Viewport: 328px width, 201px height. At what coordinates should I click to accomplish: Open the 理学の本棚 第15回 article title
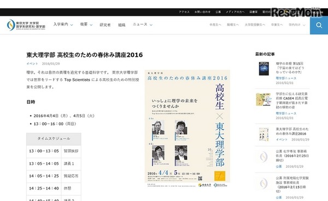click(x=290, y=68)
